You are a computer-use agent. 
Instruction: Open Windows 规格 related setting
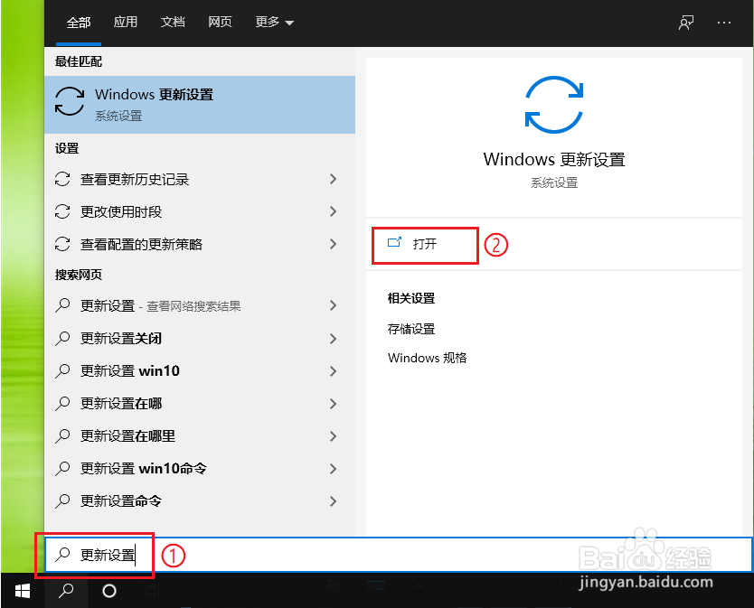point(427,358)
